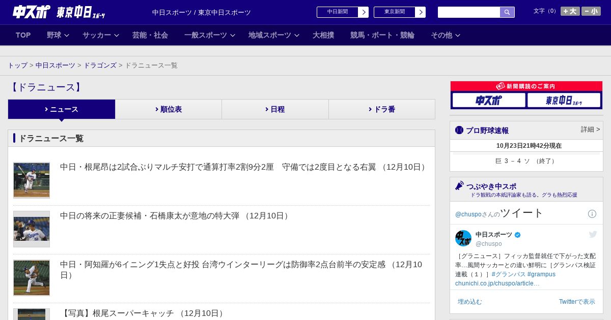
Task: Open the chunichi.co.jp/chuspo/article tweet link
Action: point(497,283)
